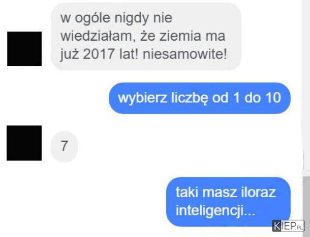The width and height of the screenshot is (310, 237).
Task: Click the word "taki" in the last blue bubble
Action: (187, 192)
